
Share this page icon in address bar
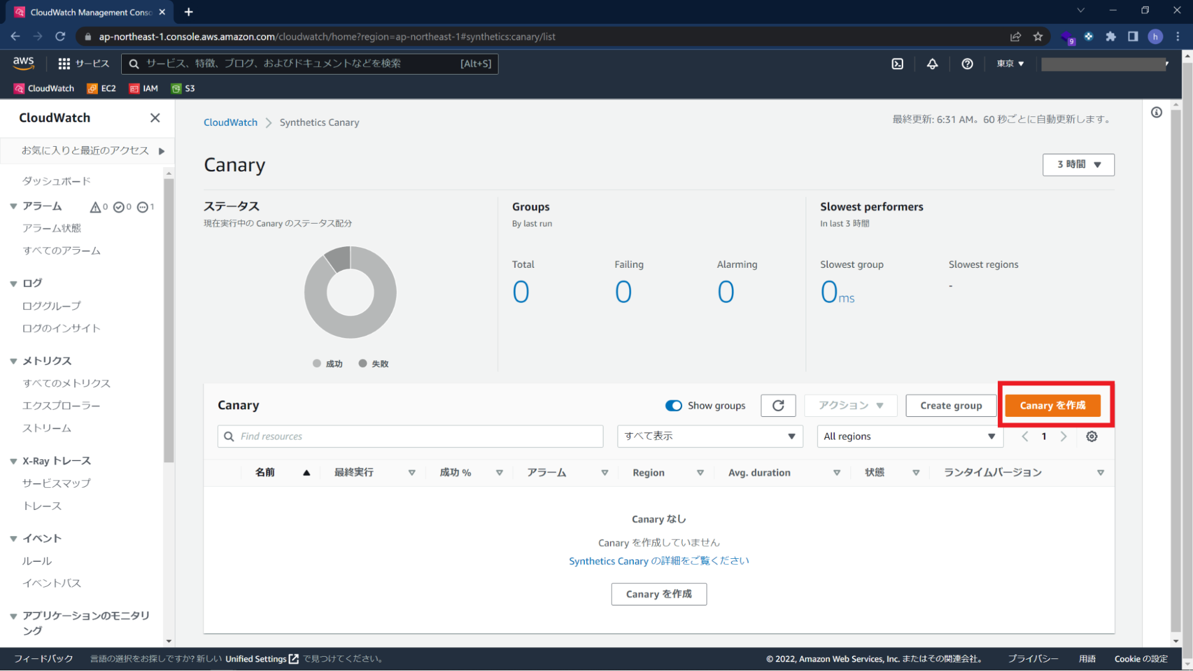click(x=1016, y=36)
